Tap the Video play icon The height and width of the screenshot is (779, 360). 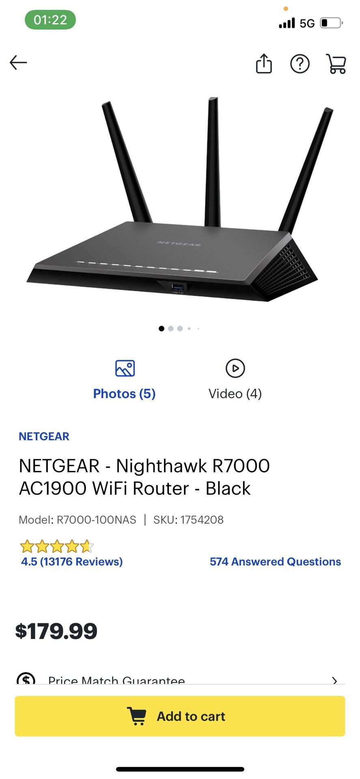(235, 368)
